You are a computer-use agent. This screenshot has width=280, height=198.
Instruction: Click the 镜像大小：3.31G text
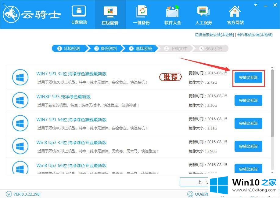tap(203, 128)
